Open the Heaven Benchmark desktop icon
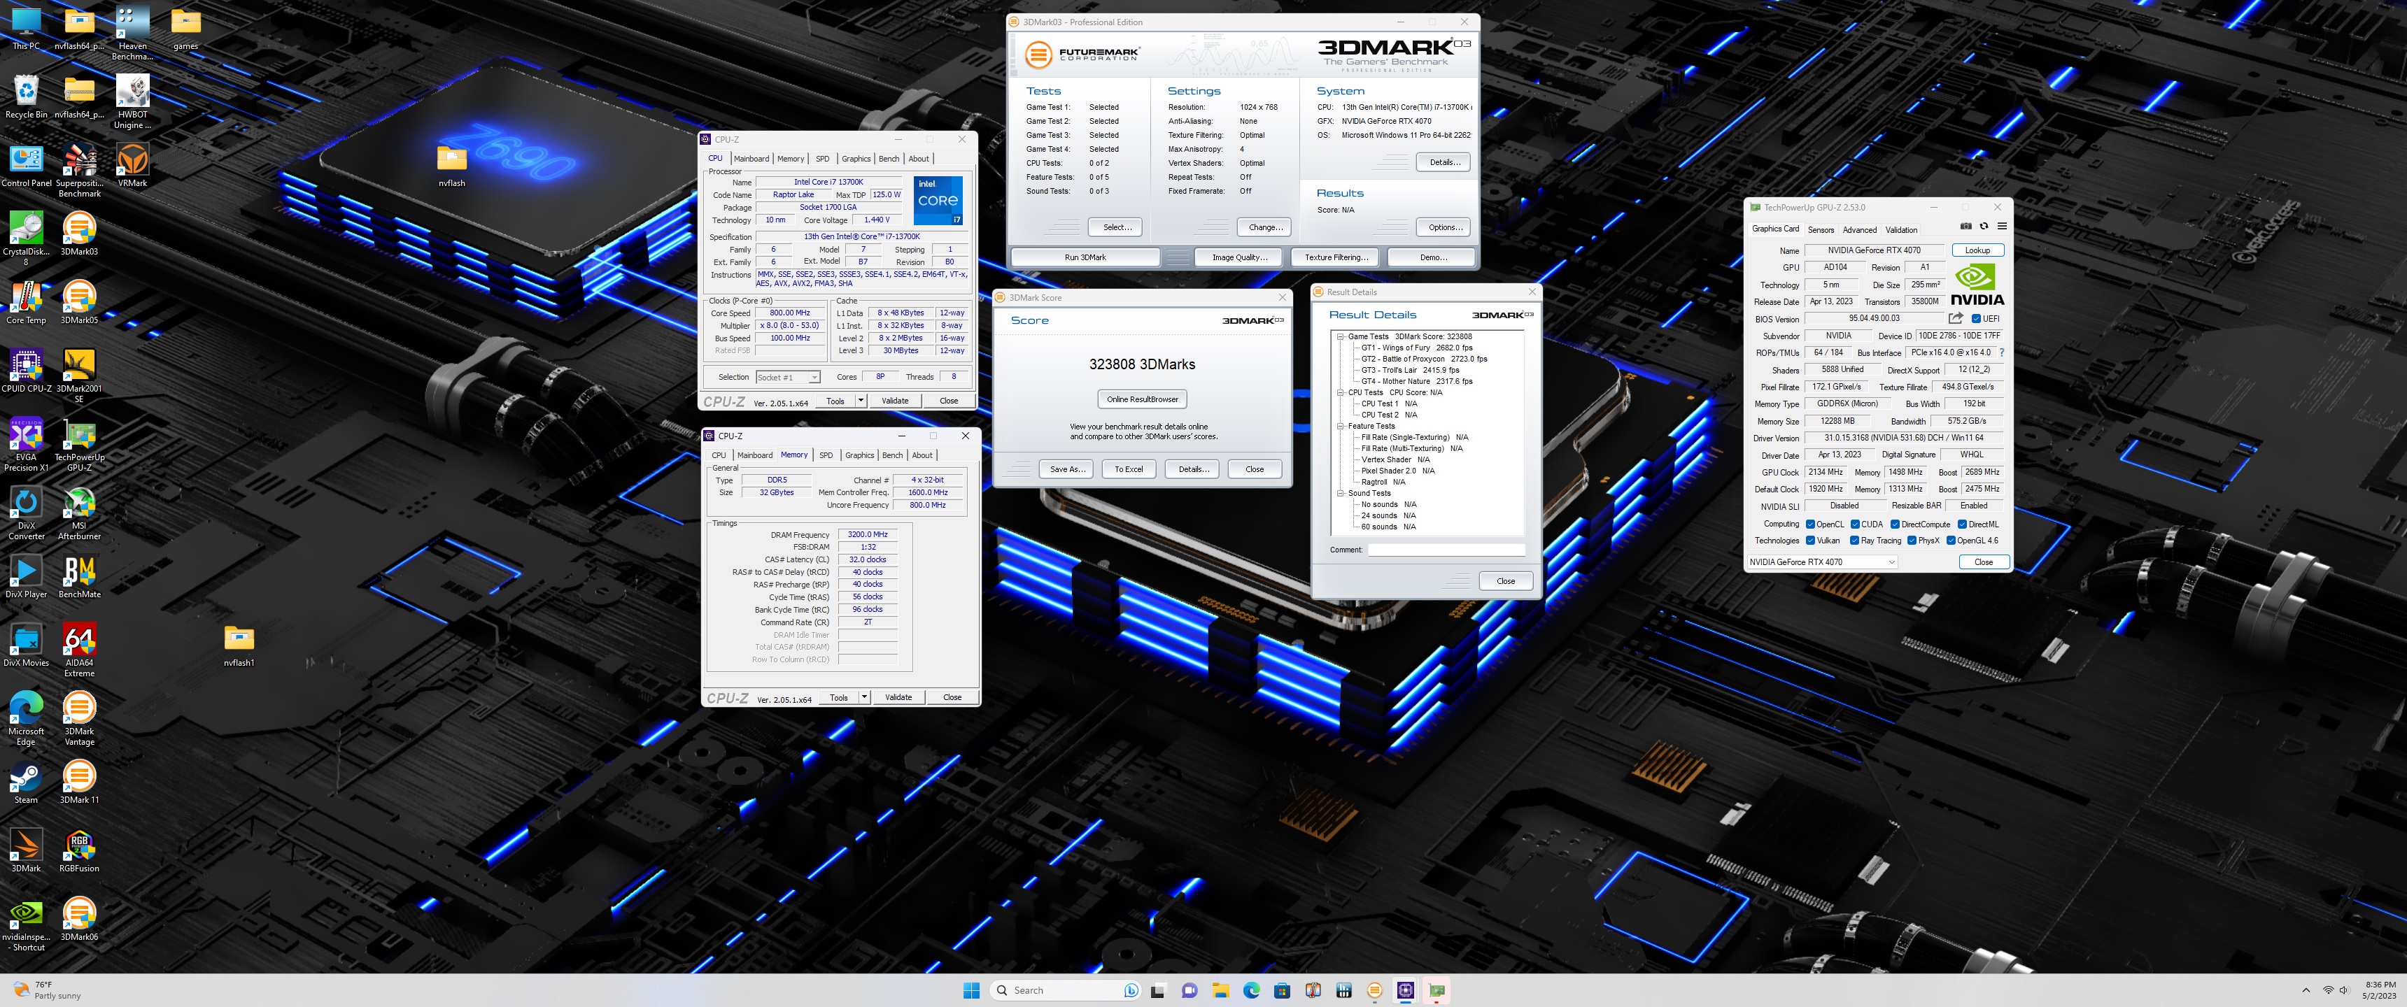 [132, 33]
